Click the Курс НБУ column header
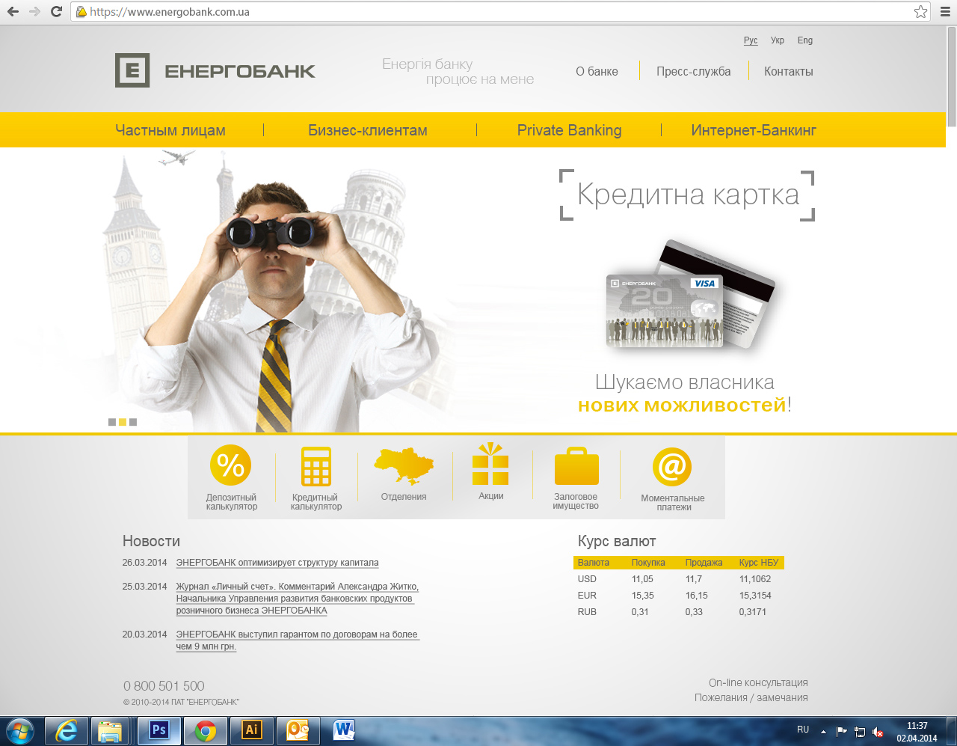The image size is (957, 746). click(759, 563)
